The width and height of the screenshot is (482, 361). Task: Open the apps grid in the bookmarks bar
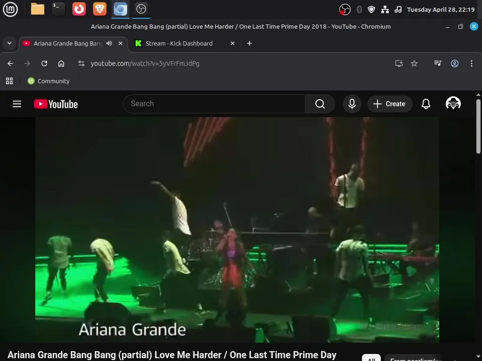[9, 81]
